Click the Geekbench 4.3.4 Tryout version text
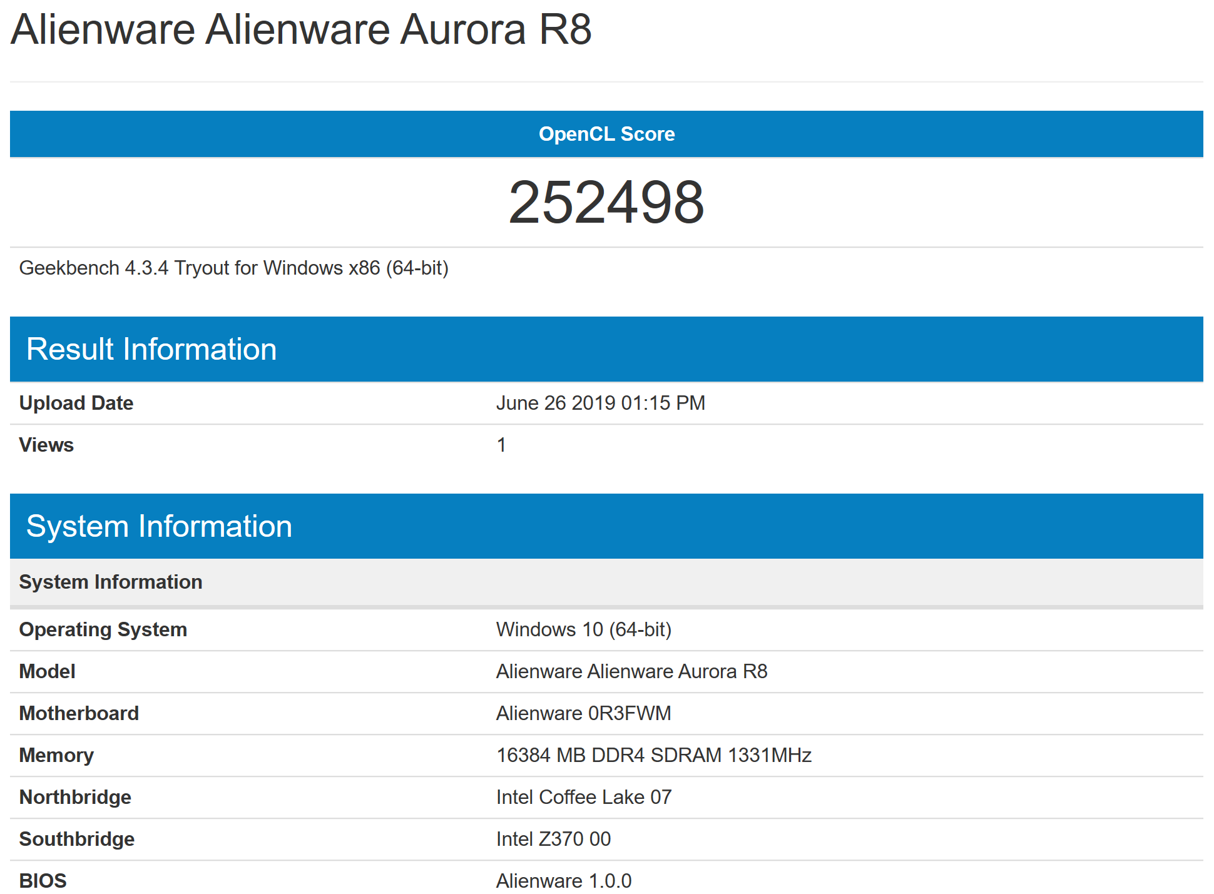1214x894 pixels. (234, 268)
